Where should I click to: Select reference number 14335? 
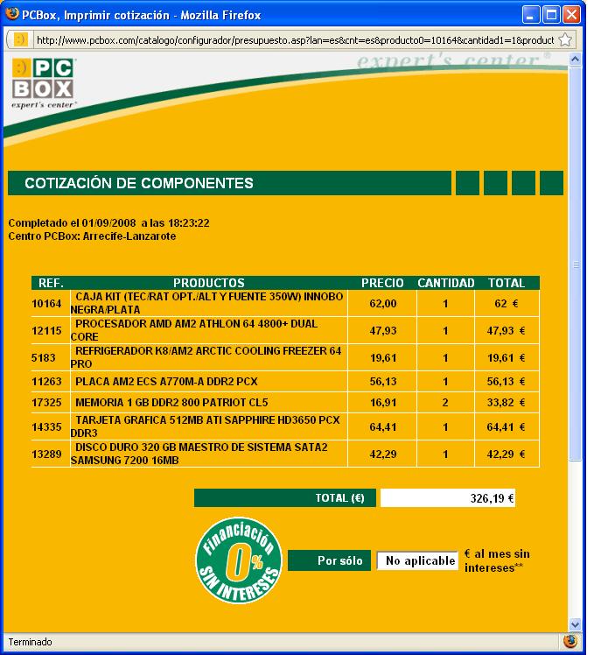[x=46, y=427]
